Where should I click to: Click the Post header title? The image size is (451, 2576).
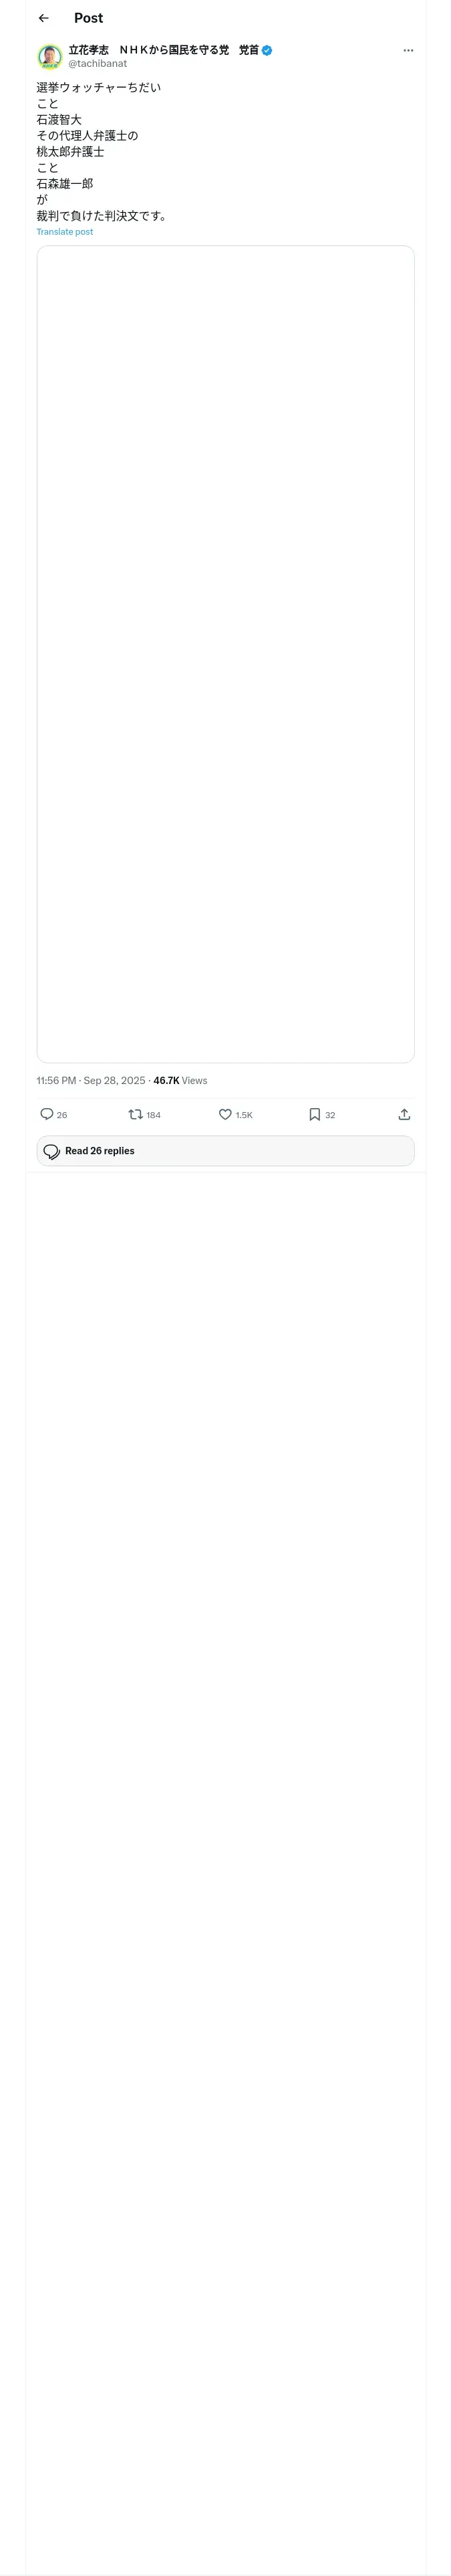[x=88, y=18]
